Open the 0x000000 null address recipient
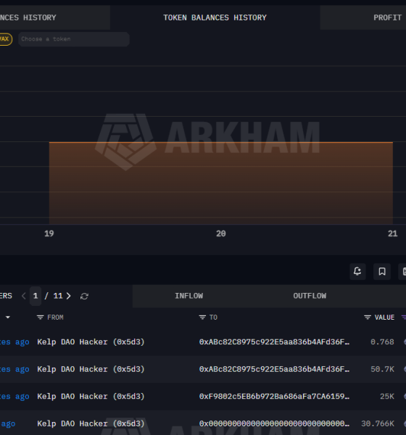This screenshot has width=406, height=435. click(274, 423)
